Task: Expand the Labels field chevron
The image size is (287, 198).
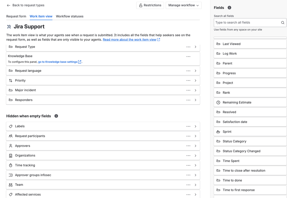Action: click(x=195, y=127)
